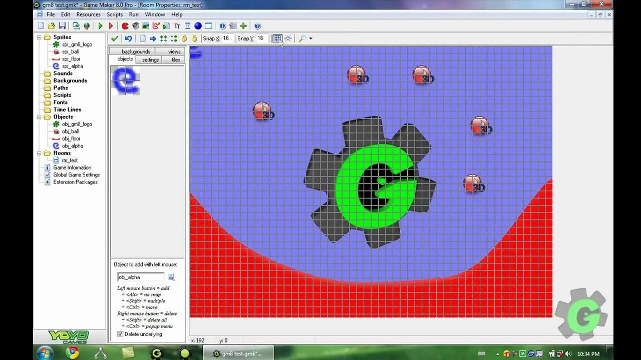Undo last room change
Viewport: 641px width, 360px height.
pos(128,38)
